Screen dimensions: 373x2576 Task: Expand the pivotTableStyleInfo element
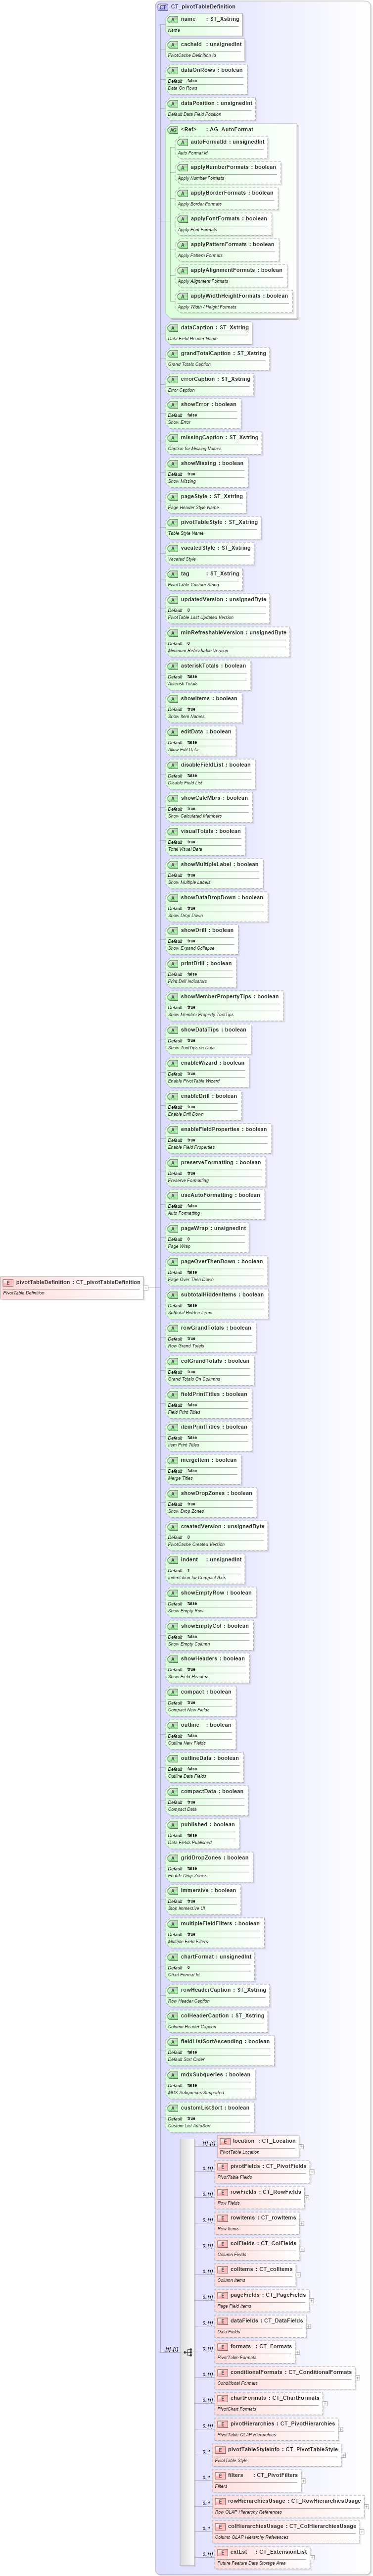[344, 2455]
